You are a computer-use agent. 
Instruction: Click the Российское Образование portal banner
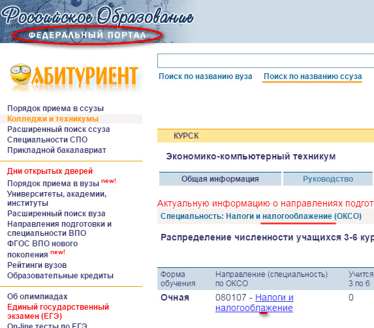tap(98, 22)
